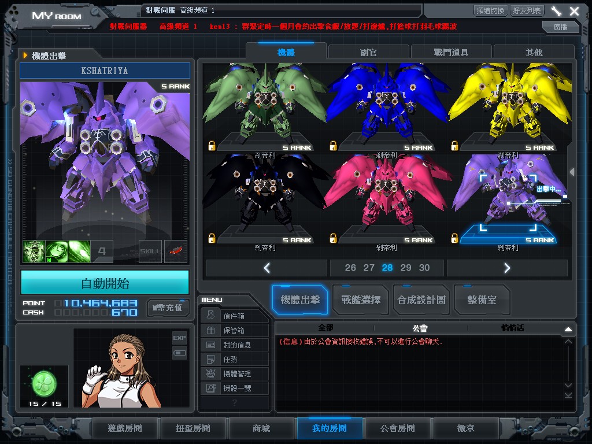Switch to the 戰鬥道具 tab
592x444 pixels.
point(451,52)
